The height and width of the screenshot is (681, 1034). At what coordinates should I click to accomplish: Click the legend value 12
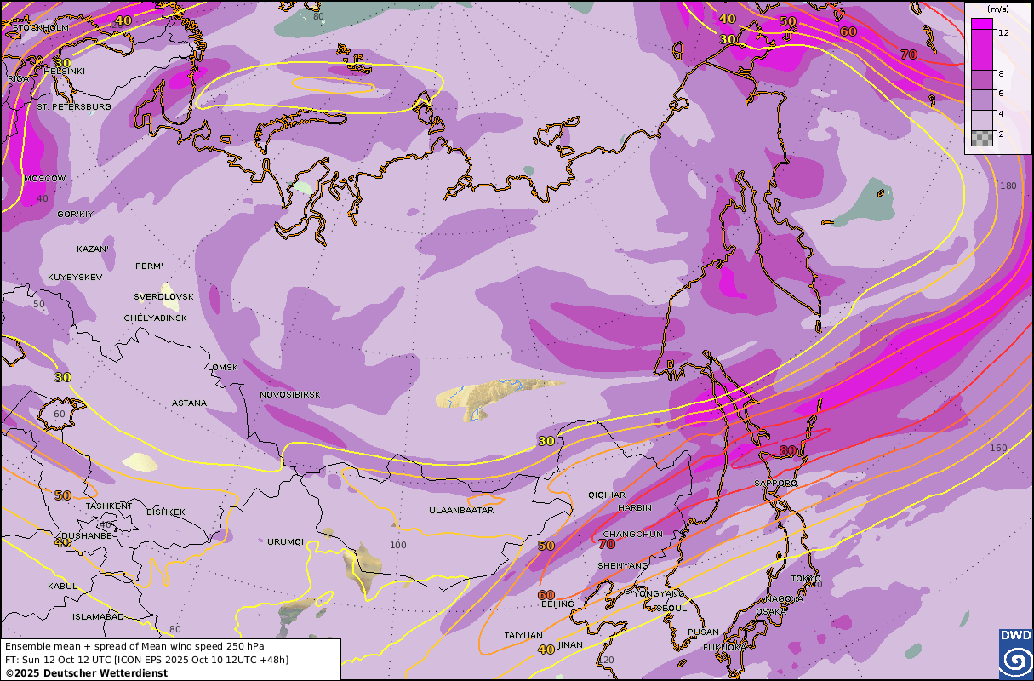click(1003, 32)
